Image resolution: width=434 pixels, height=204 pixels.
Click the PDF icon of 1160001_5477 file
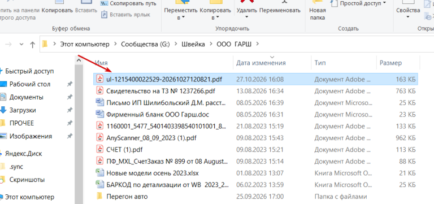tap(99, 126)
